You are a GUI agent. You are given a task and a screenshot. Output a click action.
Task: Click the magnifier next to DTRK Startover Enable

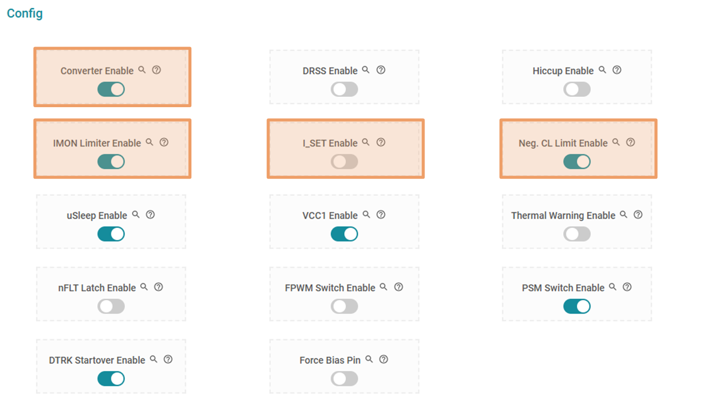pos(154,359)
